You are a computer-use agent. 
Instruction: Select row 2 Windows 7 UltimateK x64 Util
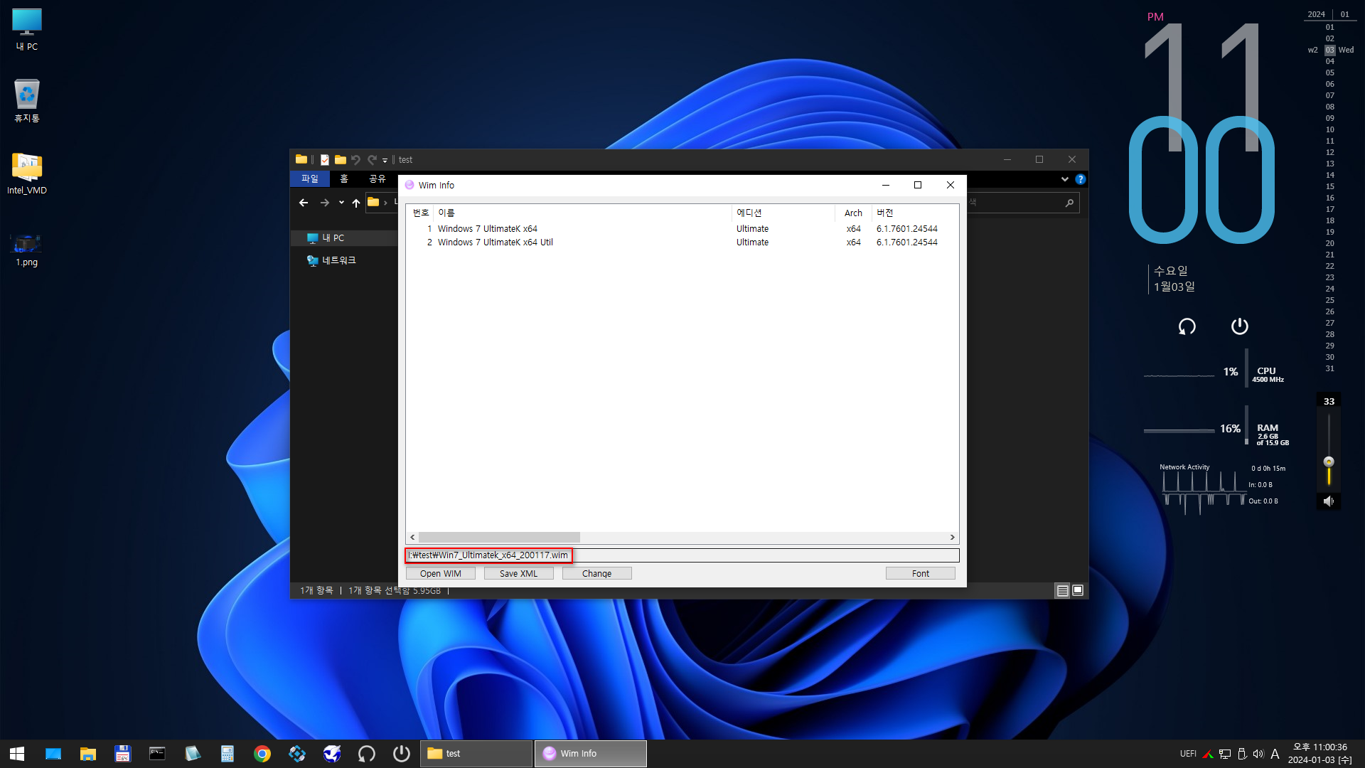(x=682, y=242)
